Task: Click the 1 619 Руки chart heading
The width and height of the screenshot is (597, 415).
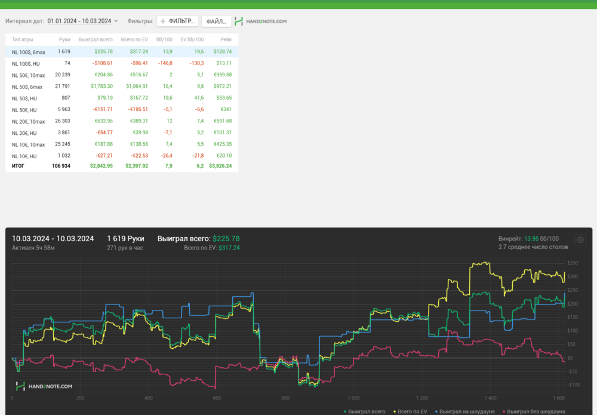Action: (x=125, y=239)
